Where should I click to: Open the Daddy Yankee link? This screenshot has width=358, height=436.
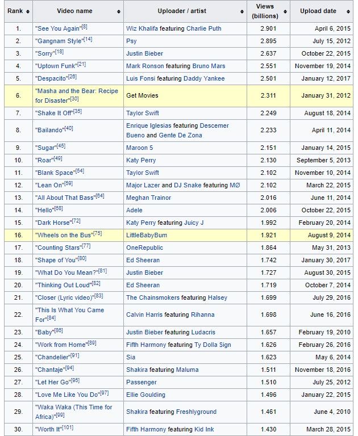point(204,79)
